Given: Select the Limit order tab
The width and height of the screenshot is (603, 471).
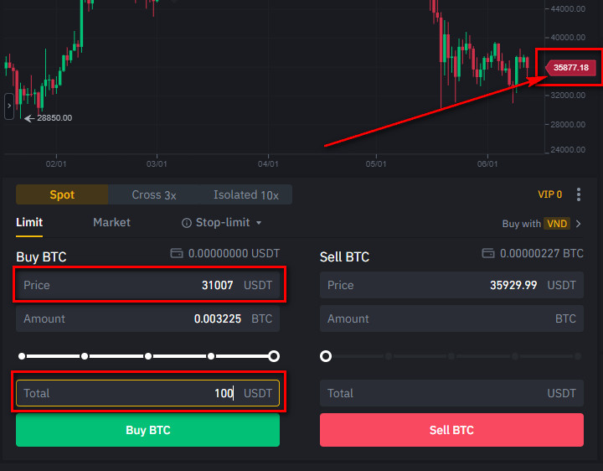Looking at the screenshot, I should click(x=29, y=223).
